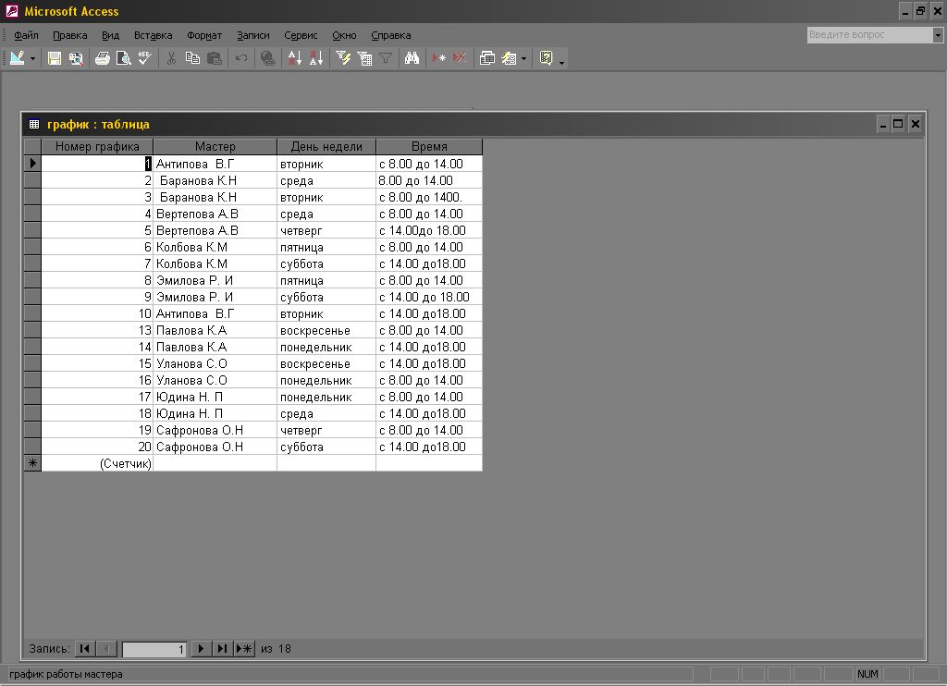Click the File Search icon
Screen dimensions: 947x686
76,58
